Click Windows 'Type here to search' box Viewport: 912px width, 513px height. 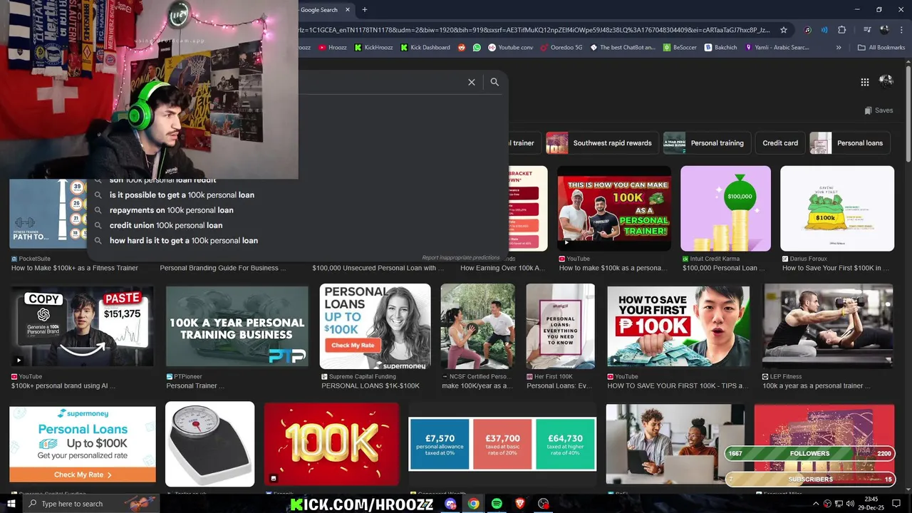tap(90, 504)
